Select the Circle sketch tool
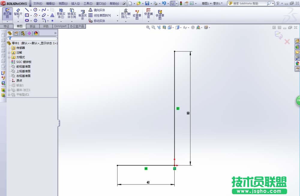The width and height of the screenshot is (300, 196). [x=35, y=10]
